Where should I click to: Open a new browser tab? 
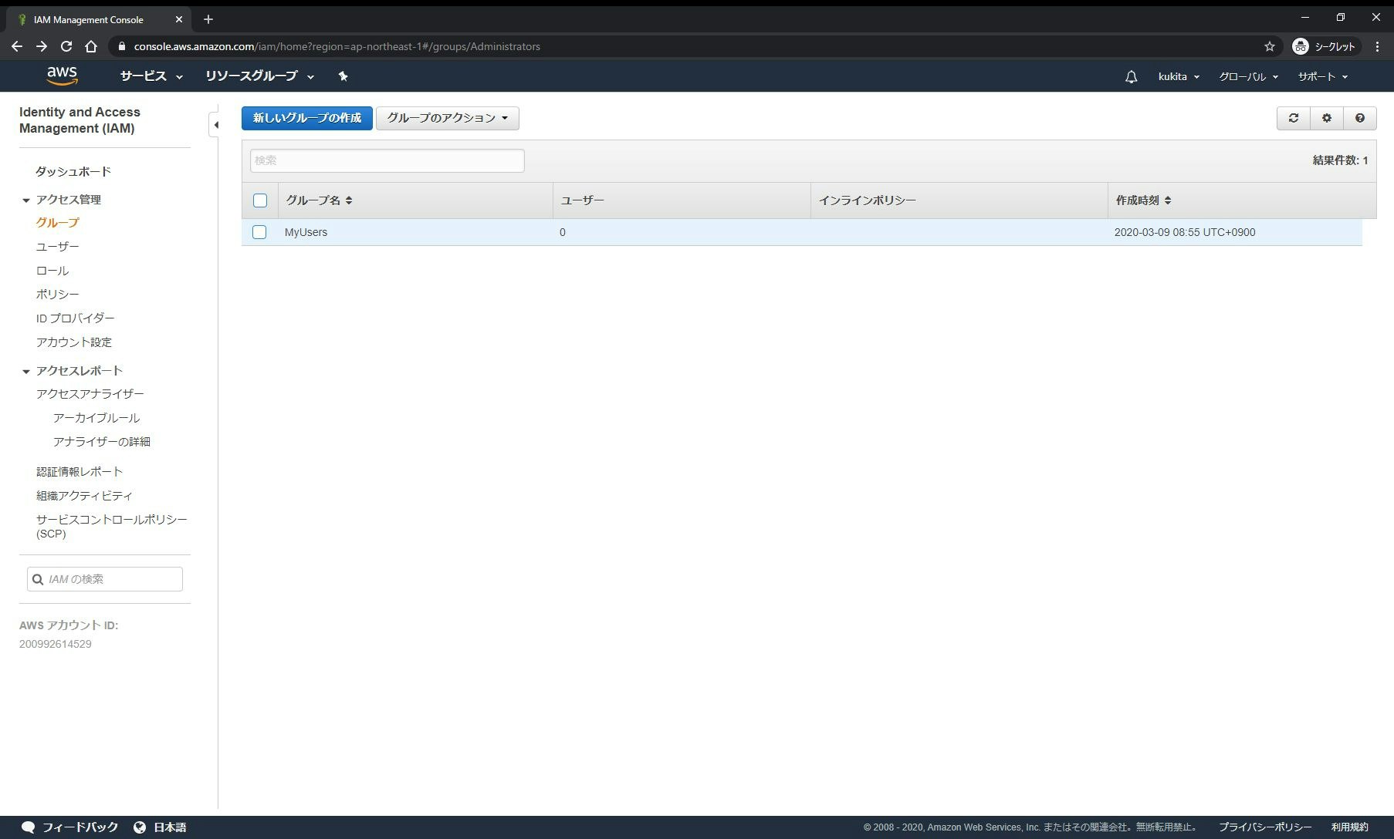click(x=208, y=19)
